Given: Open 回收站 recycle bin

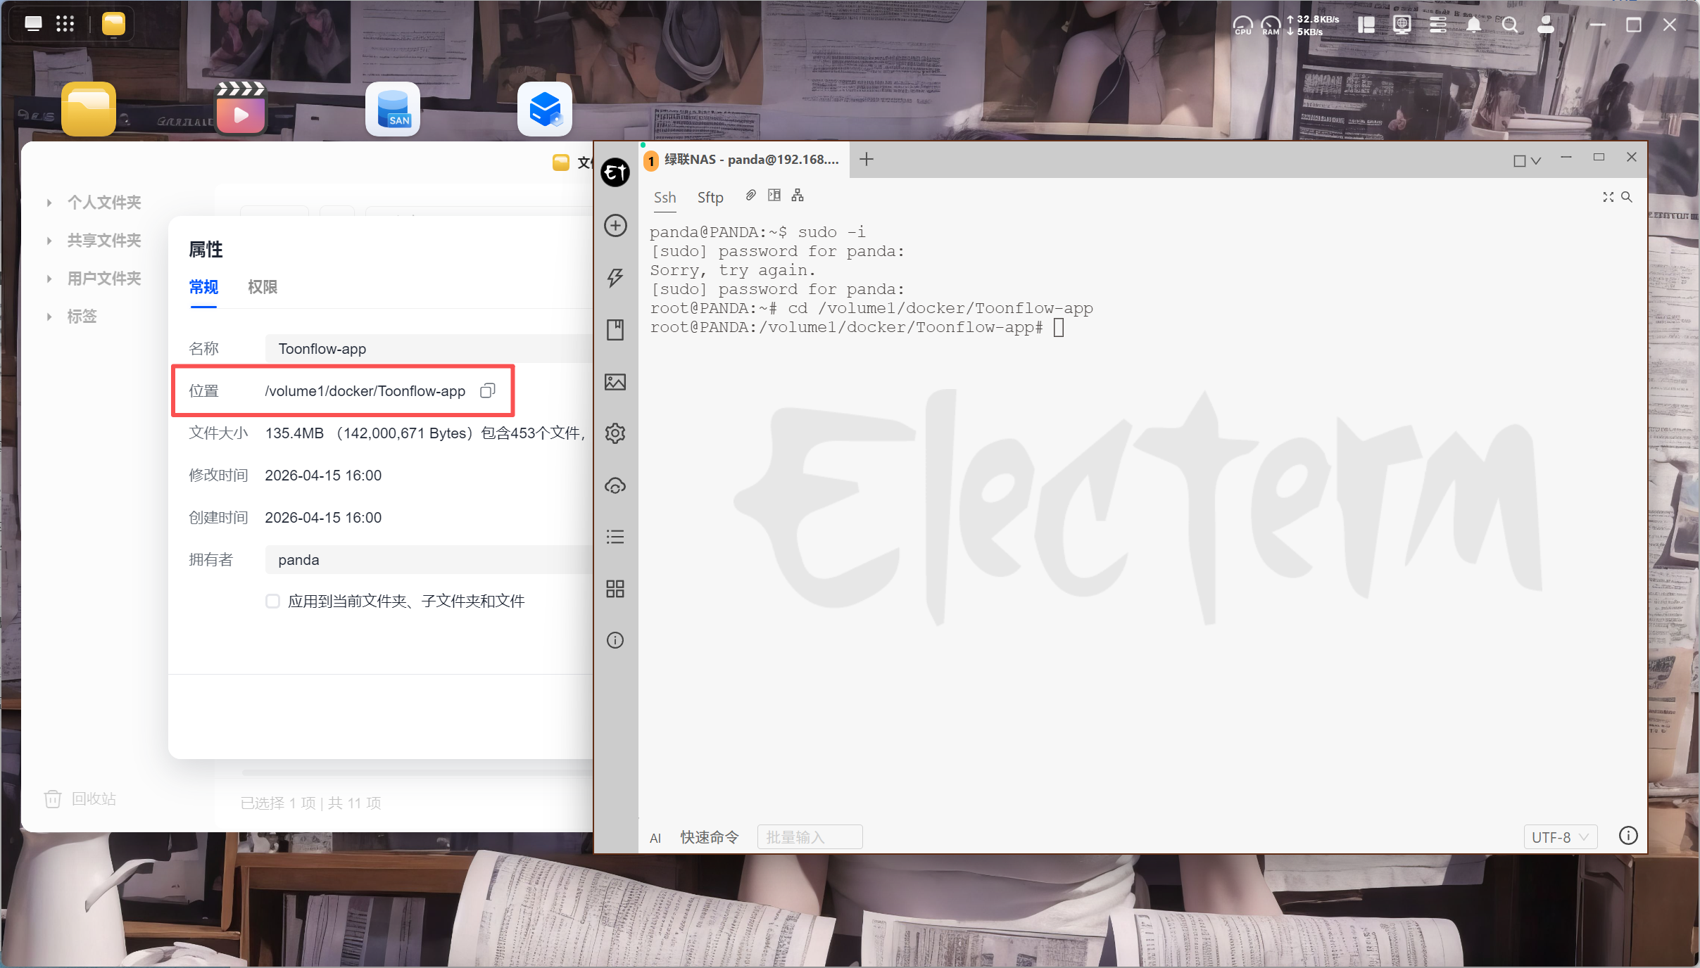Looking at the screenshot, I should click(80, 799).
